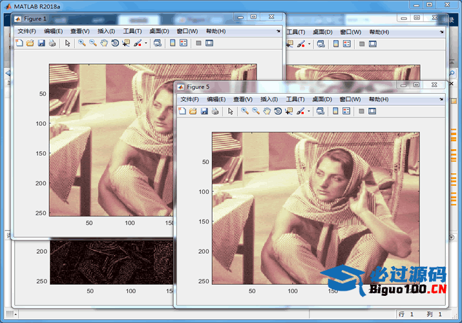
Task: Show plot tools and dock Figure 5
Action: coord(372,111)
